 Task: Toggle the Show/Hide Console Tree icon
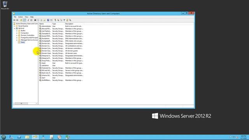point(25,20)
